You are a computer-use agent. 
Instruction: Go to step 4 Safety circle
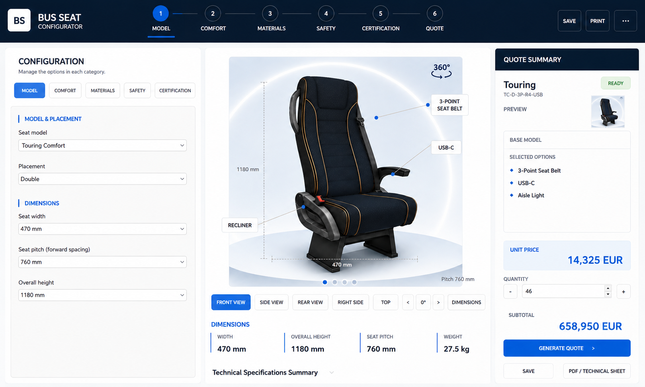click(326, 14)
